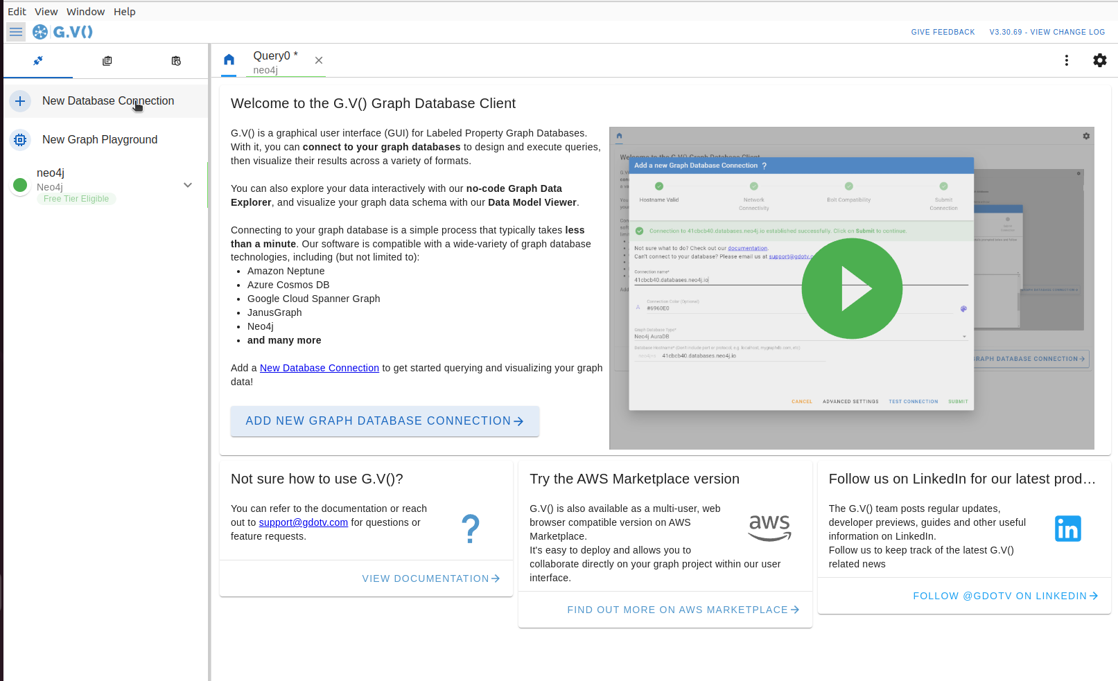Click the Welcome to G.V() heading
Screen dimensions: 1118x681
373,103
